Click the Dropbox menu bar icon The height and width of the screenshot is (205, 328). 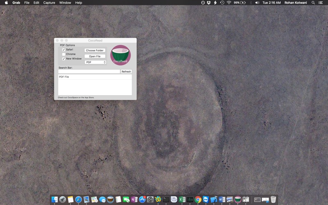click(209, 2)
